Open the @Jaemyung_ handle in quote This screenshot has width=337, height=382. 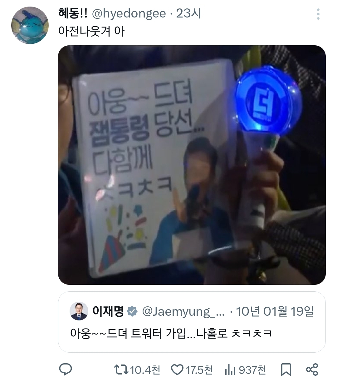183,311
